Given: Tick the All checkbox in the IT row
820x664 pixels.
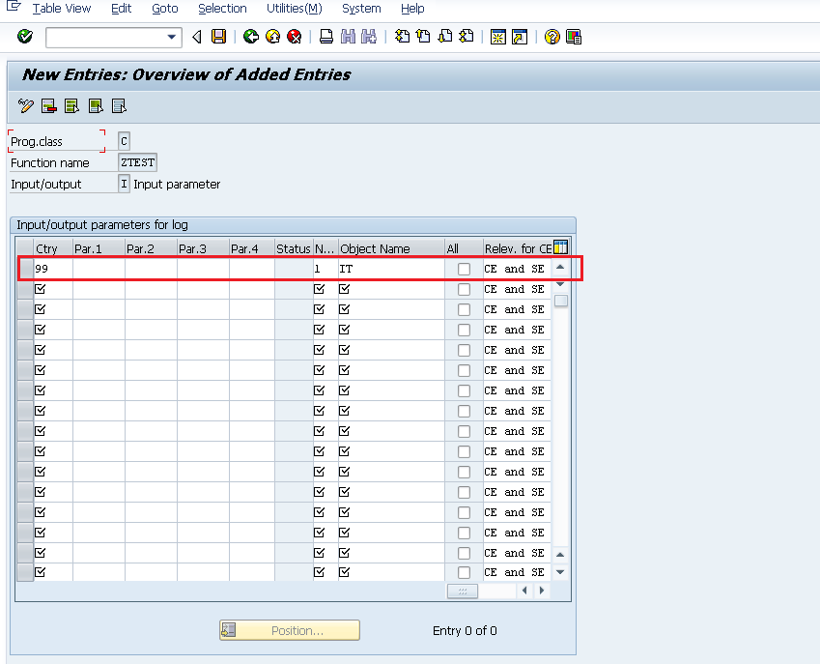Looking at the screenshot, I should coord(464,269).
